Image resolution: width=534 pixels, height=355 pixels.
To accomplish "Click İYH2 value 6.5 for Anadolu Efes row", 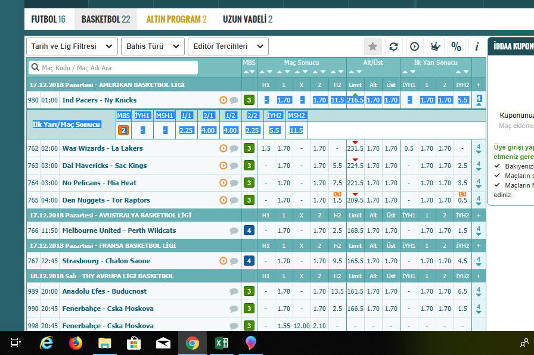I will click(x=462, y=291).
